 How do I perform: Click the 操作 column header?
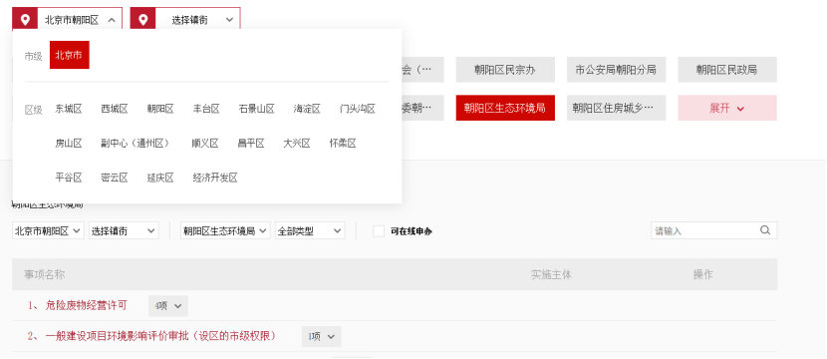tap(702, 274)
